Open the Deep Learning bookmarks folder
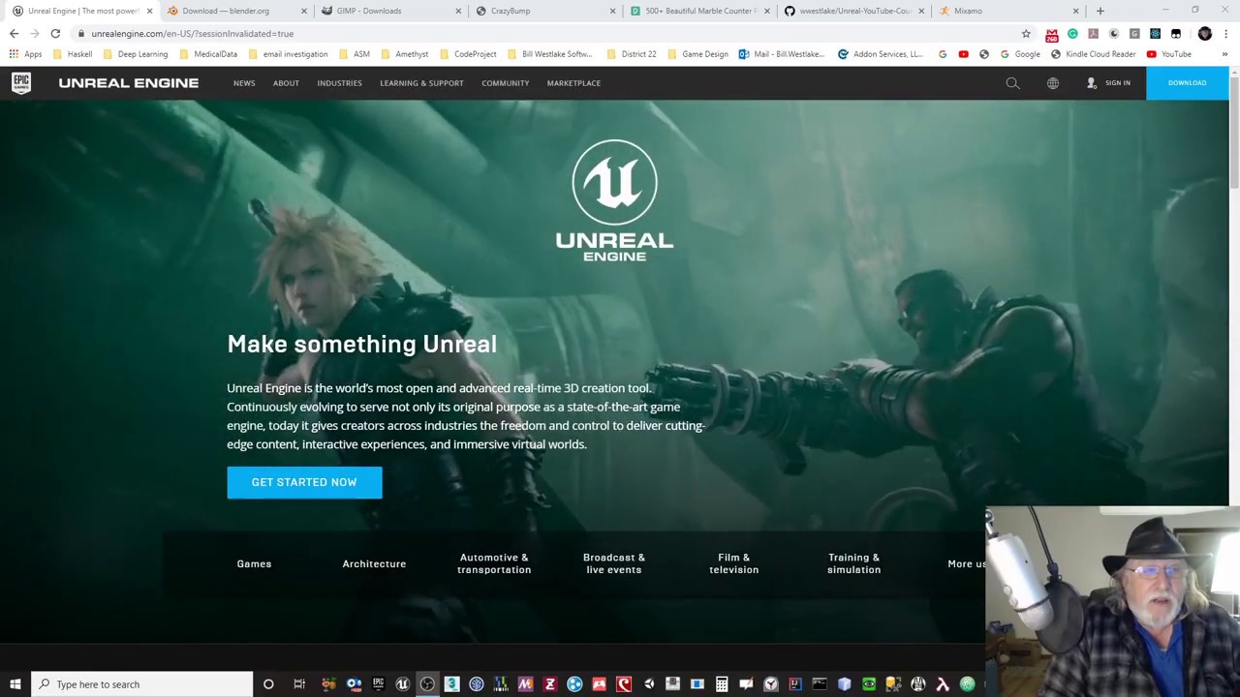The height and width of the screenshot is (697, 1240). [136, 54]
